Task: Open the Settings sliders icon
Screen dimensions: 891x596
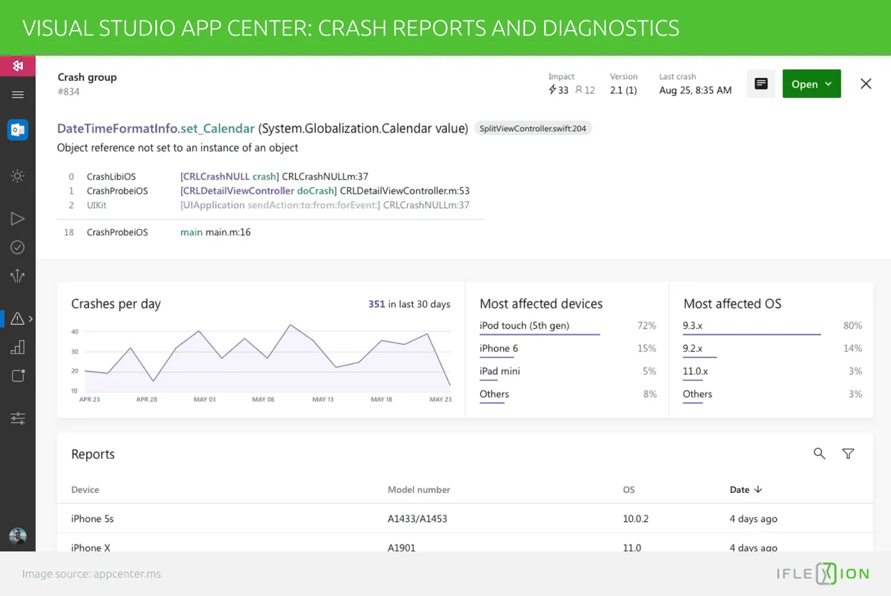Action: coord(18,418)
